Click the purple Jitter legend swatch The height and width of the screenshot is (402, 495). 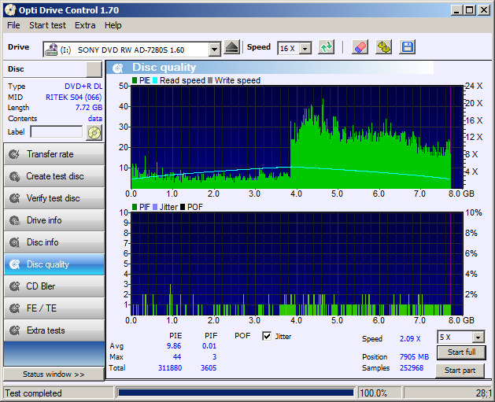point(155,207)
